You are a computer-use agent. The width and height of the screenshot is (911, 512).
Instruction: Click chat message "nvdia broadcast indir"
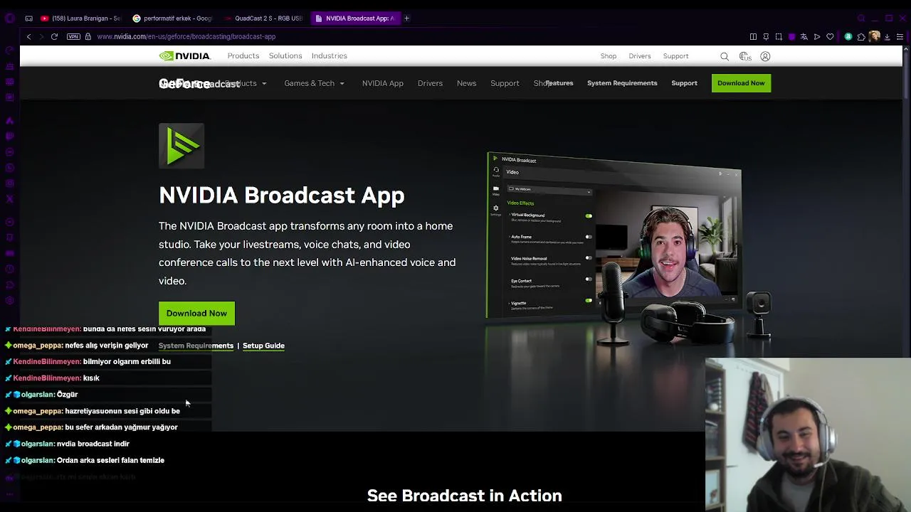93,444
